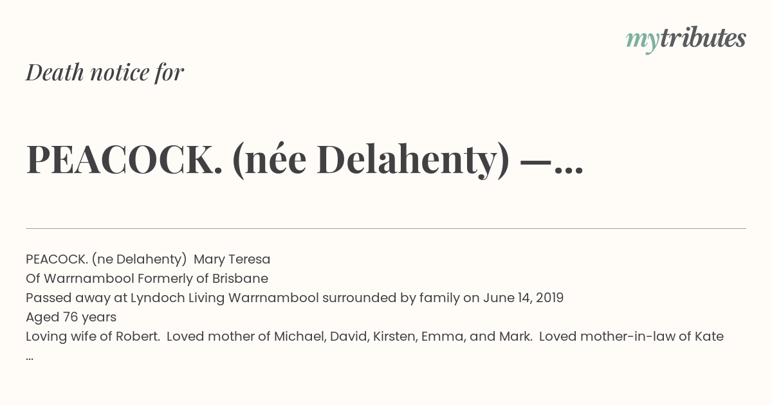Click the horizontal divider line
Image resolution: width=772 pixels, height=405 pixels.
[386, 228]
